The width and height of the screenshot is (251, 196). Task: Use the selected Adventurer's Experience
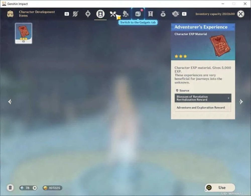(x=220, y=187)
